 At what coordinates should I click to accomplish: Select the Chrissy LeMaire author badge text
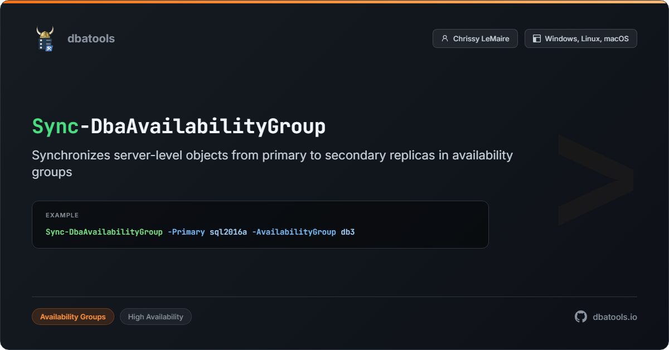(481, 38)
